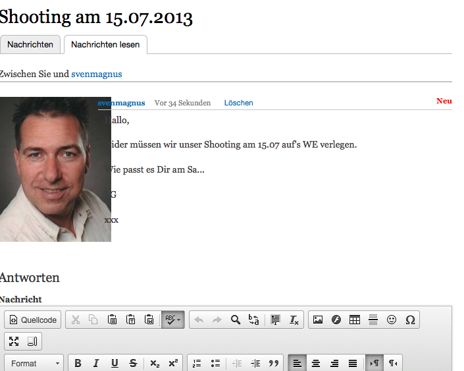Click the Find magnifier icon
464x371 pixels.
click(x=236, y=320)
